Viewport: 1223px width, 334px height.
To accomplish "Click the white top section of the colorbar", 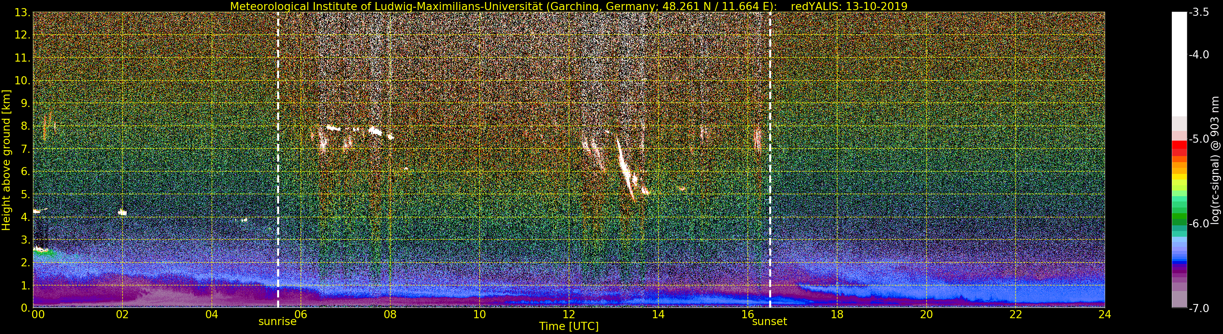I will pyautogui.click(x=1179, y=64).
